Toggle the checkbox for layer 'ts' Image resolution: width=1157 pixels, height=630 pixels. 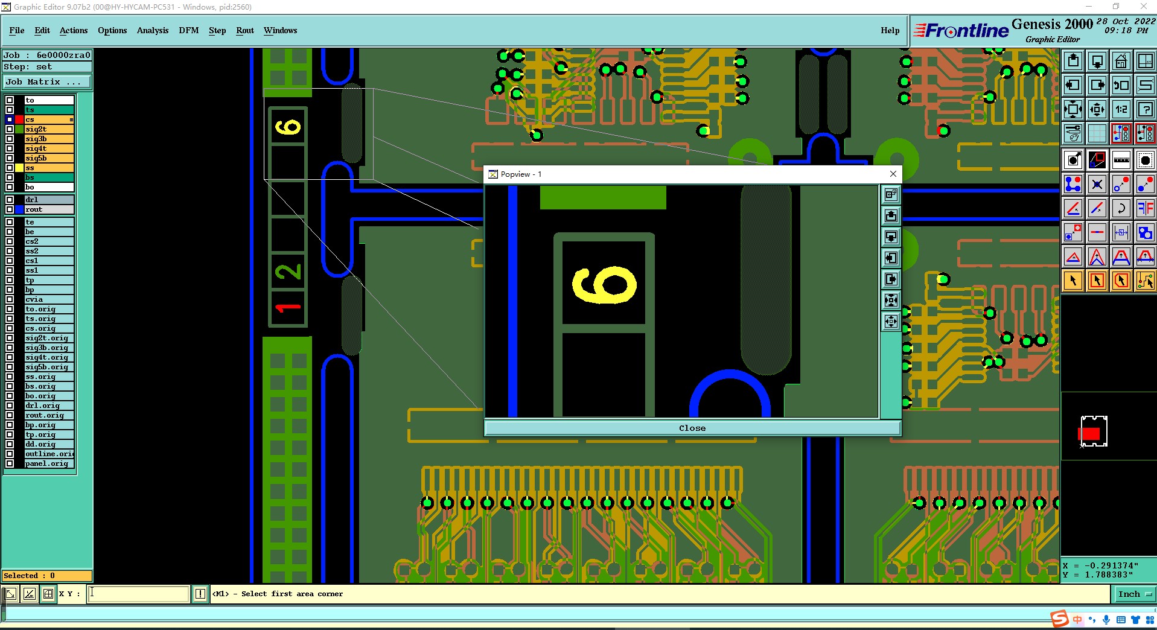(x=10, y=110)
